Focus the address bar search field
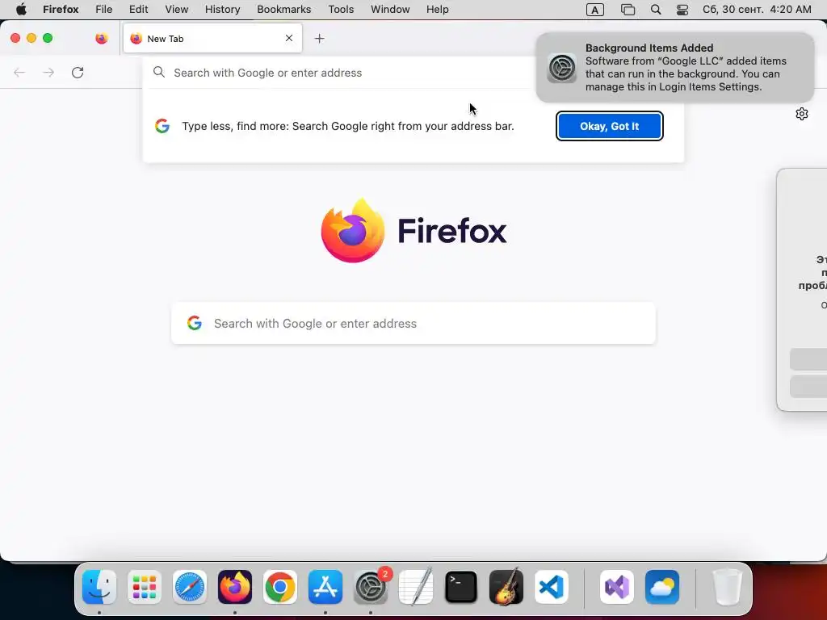 338,73
